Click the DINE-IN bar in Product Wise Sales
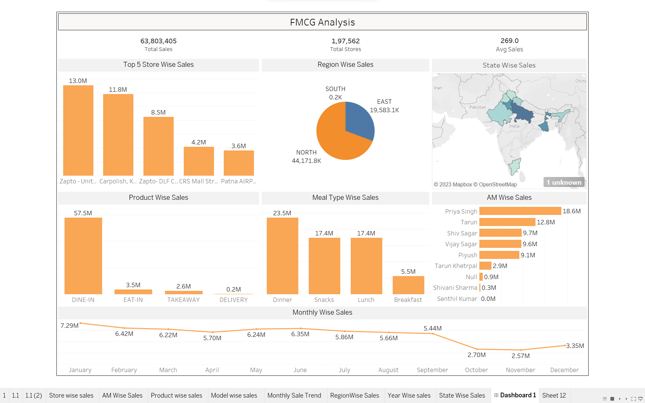 [x=83, y=255]
